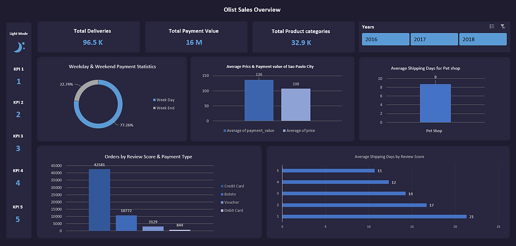Open KPI 4 from the sidebar

coord(18,183)
